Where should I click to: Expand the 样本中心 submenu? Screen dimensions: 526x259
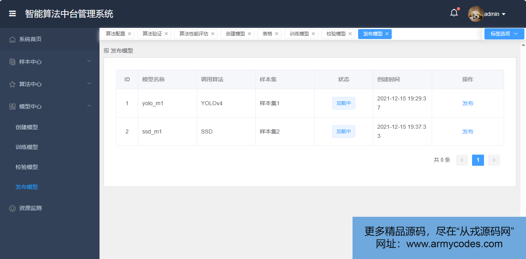(x=50, y=62)
